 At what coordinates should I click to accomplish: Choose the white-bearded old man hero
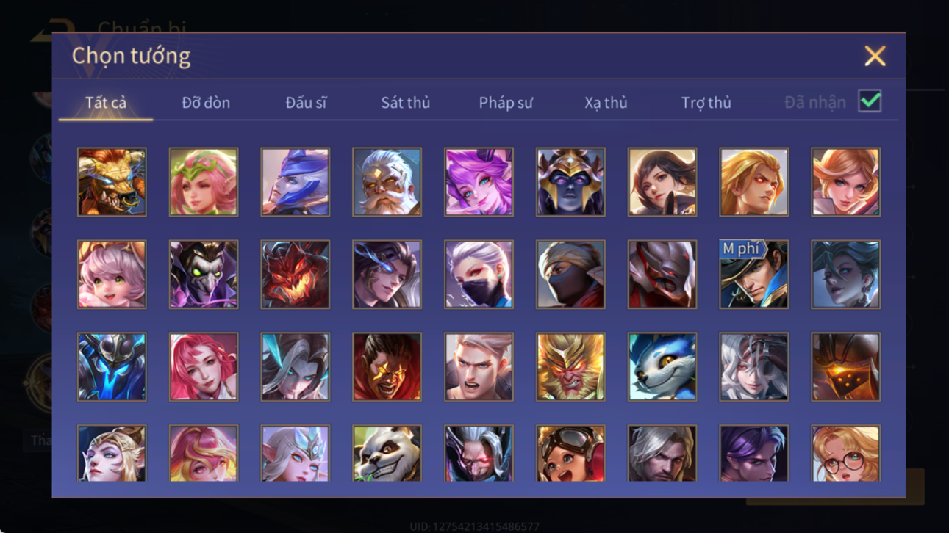(387, 182)
